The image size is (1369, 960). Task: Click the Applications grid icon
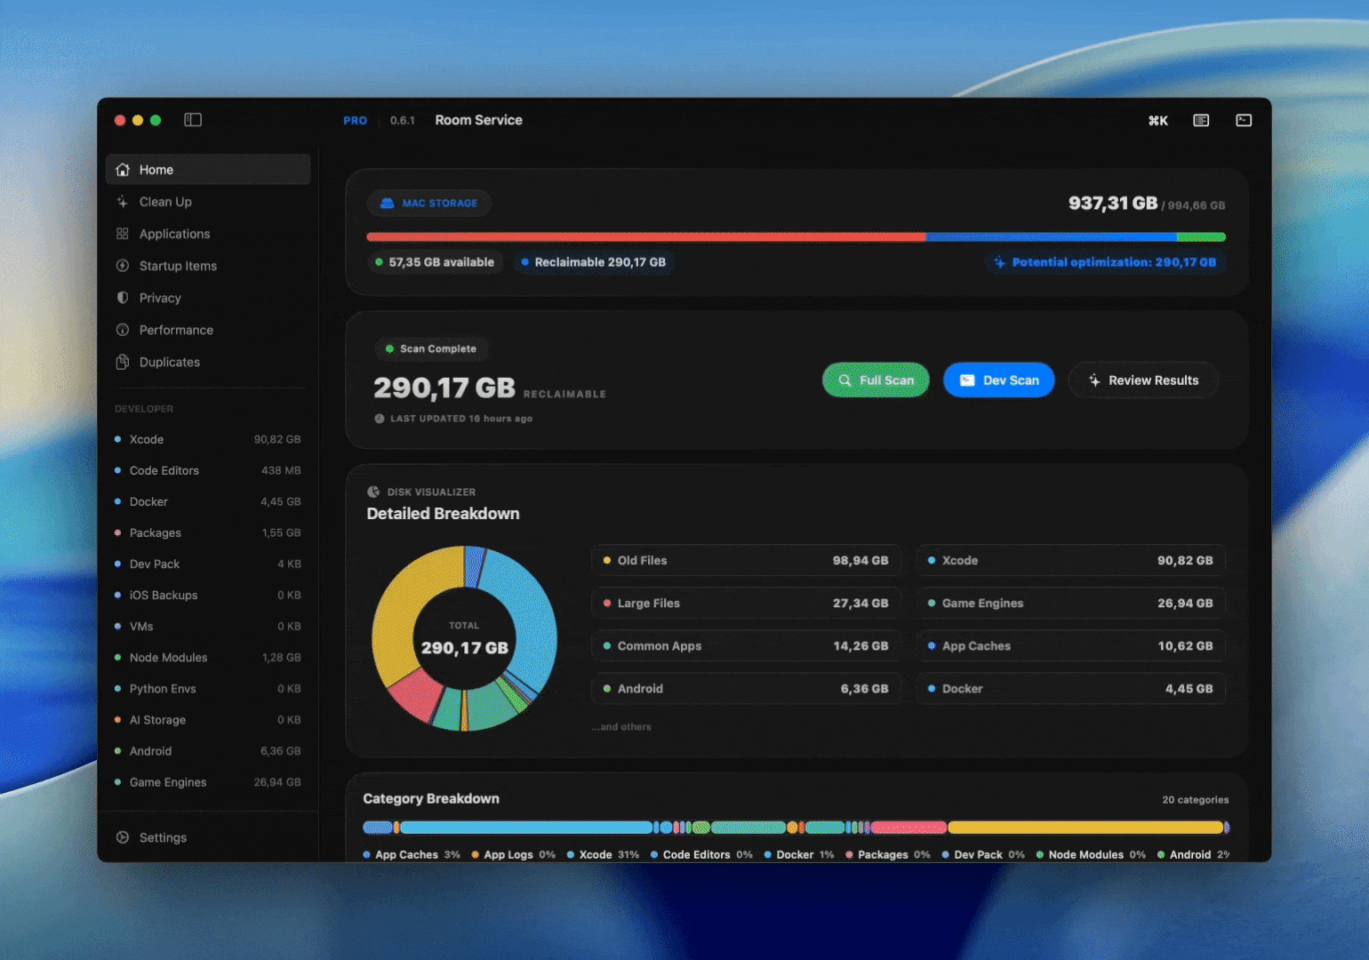coord(123,234)
